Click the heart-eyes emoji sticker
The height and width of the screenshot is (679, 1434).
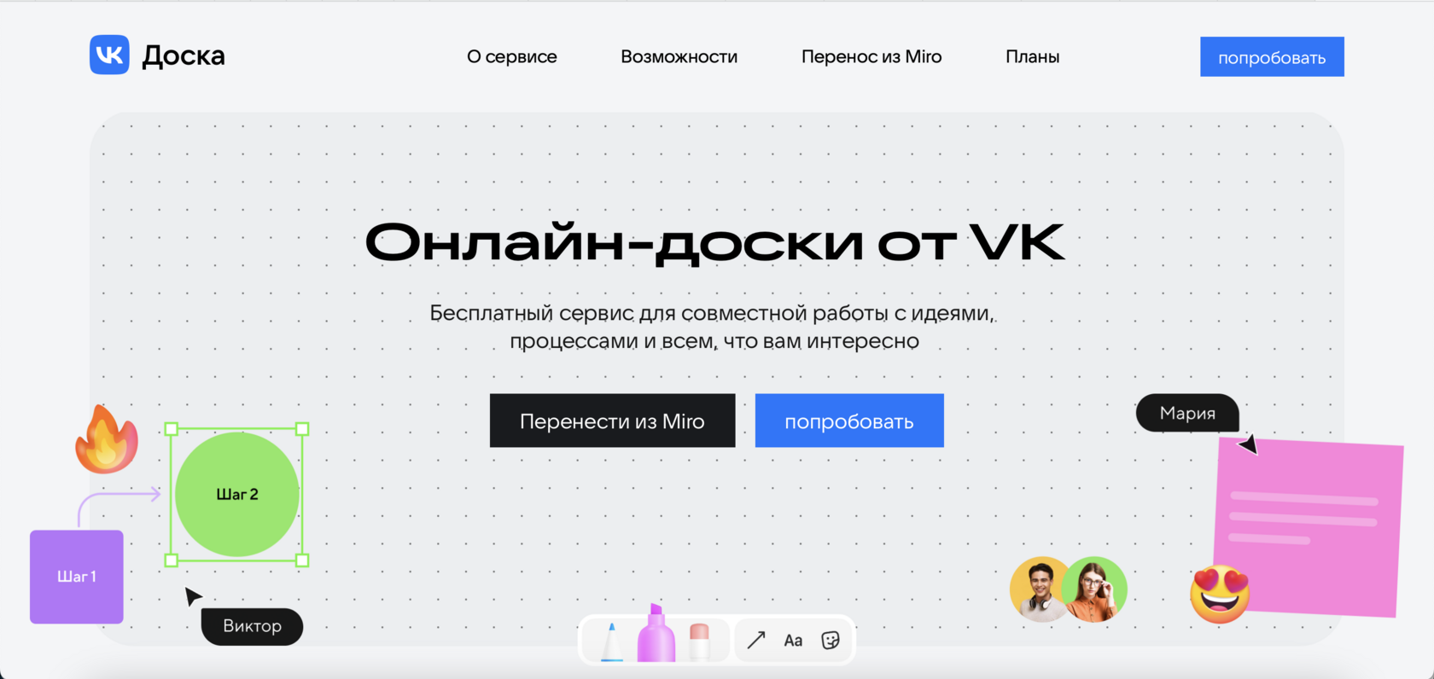(x=1220, y=594)
